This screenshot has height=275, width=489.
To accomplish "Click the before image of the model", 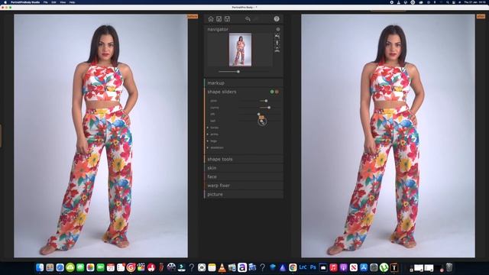I will coord(101,136).
